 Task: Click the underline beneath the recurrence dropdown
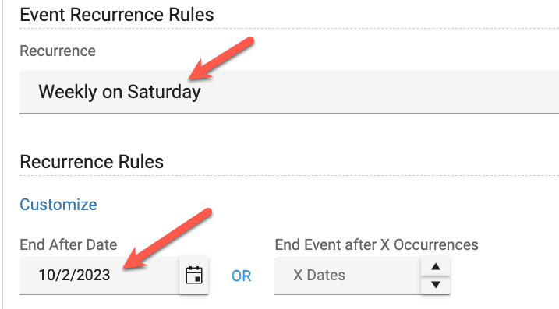289,113
